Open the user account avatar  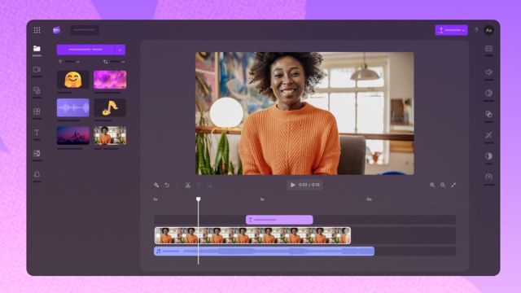click(488, 30)
